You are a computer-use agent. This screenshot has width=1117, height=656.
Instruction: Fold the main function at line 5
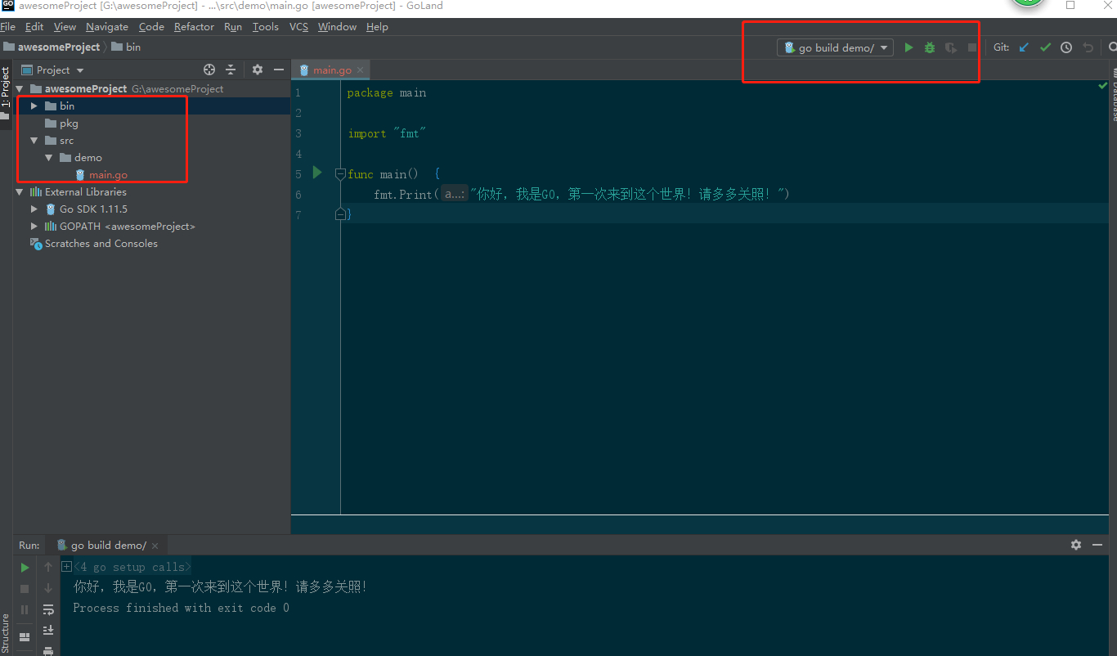click(340, 173)
